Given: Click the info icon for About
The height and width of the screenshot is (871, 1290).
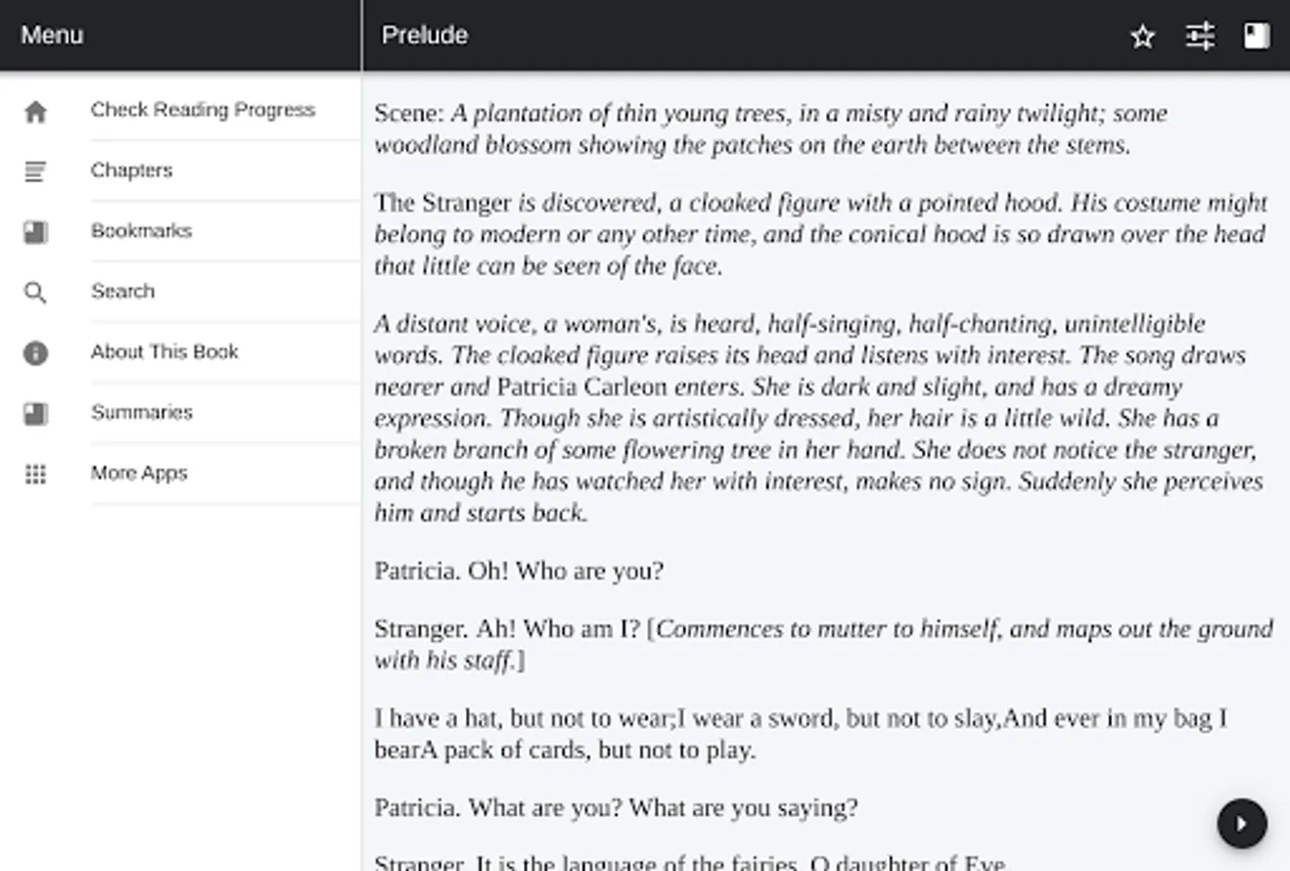Looking at the screenshot, I should click(x=36, y=353).
